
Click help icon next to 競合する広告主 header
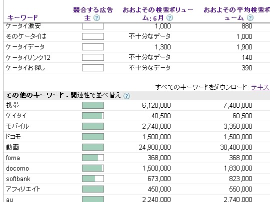(x=96, y=18)
